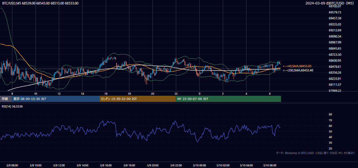This screenshot has height=168, width=358.
Task: Click the 早朝 session band
Action: pyautogui.click(x=6, y=99)
